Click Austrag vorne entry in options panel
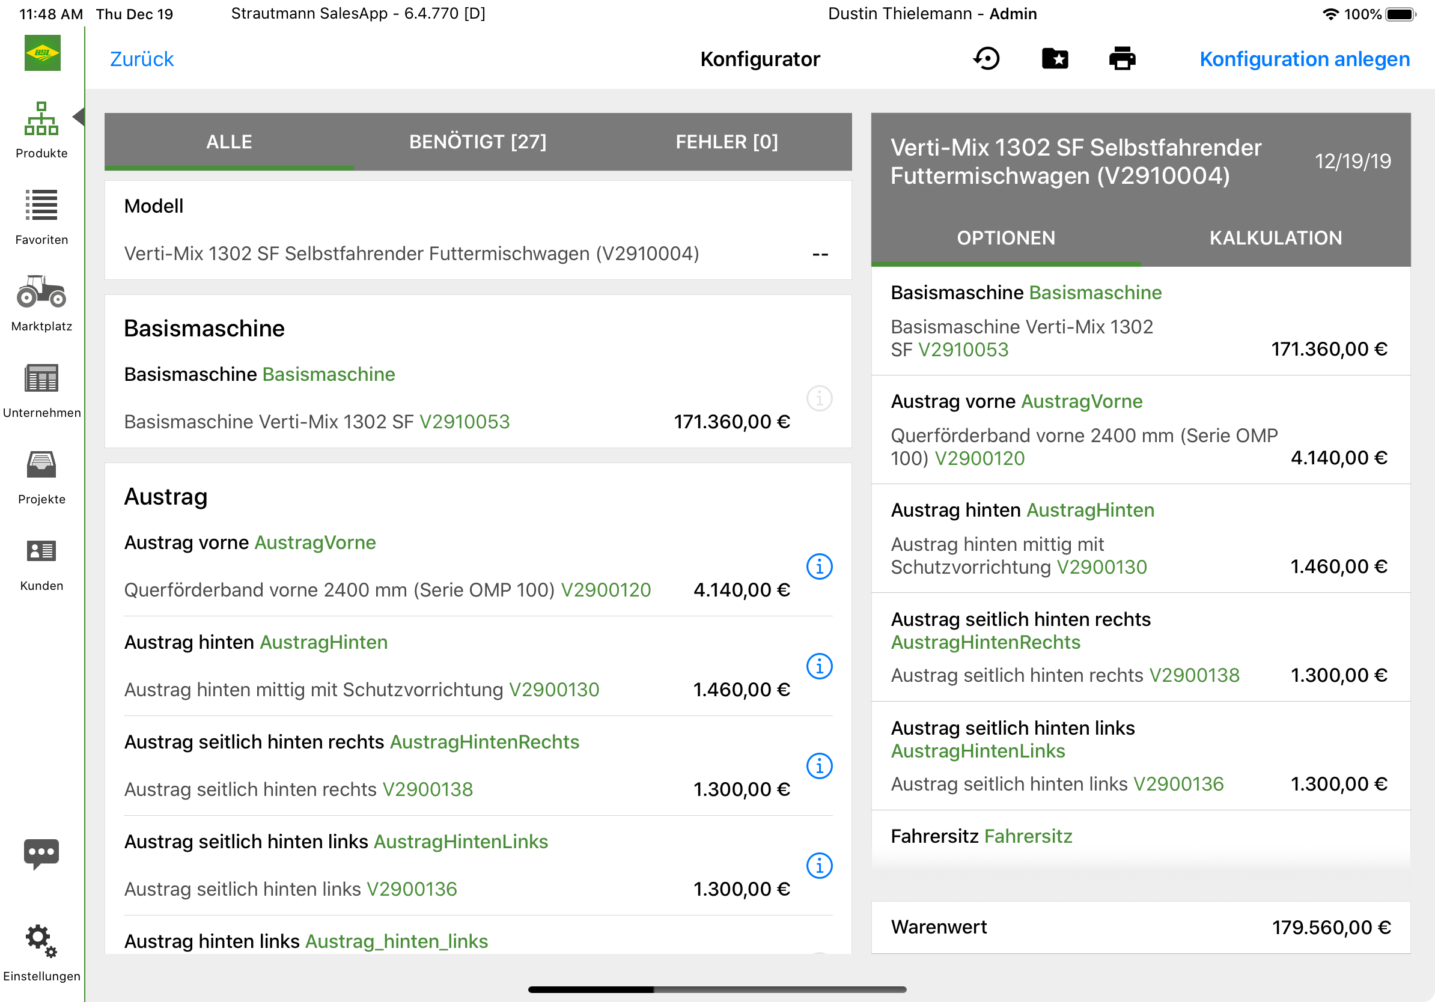 (1141, 430)
